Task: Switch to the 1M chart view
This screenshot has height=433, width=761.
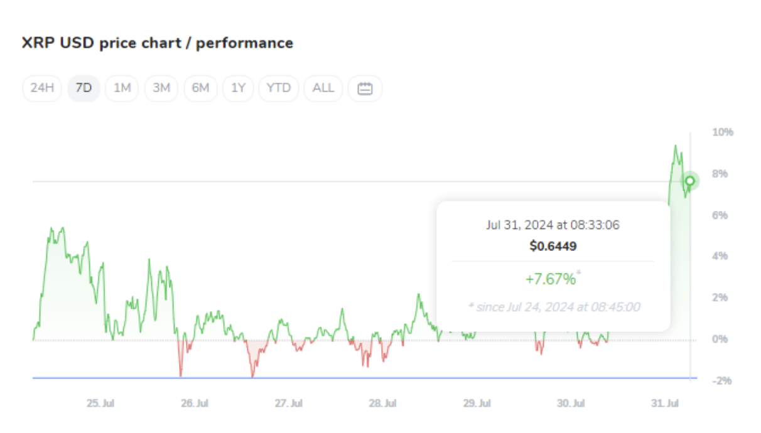Action: 122,88
